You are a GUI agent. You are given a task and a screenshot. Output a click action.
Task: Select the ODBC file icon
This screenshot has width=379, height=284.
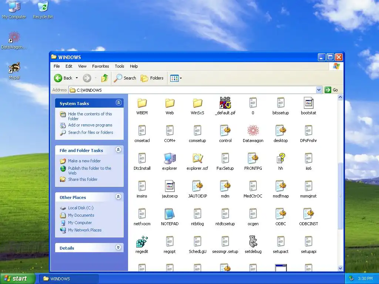click(x=281, y=214)
